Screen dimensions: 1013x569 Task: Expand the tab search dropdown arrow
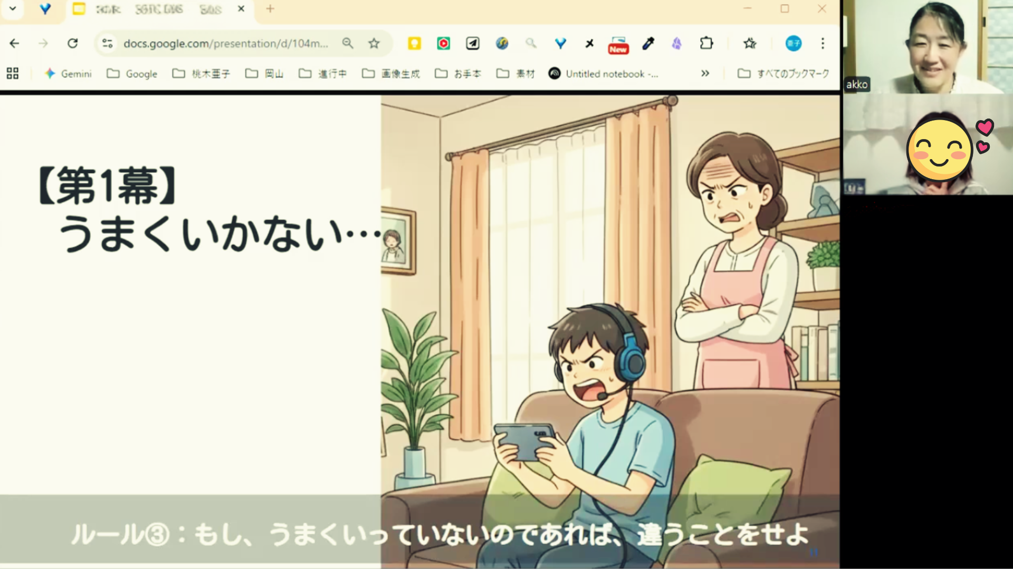[x=13, y=9]
